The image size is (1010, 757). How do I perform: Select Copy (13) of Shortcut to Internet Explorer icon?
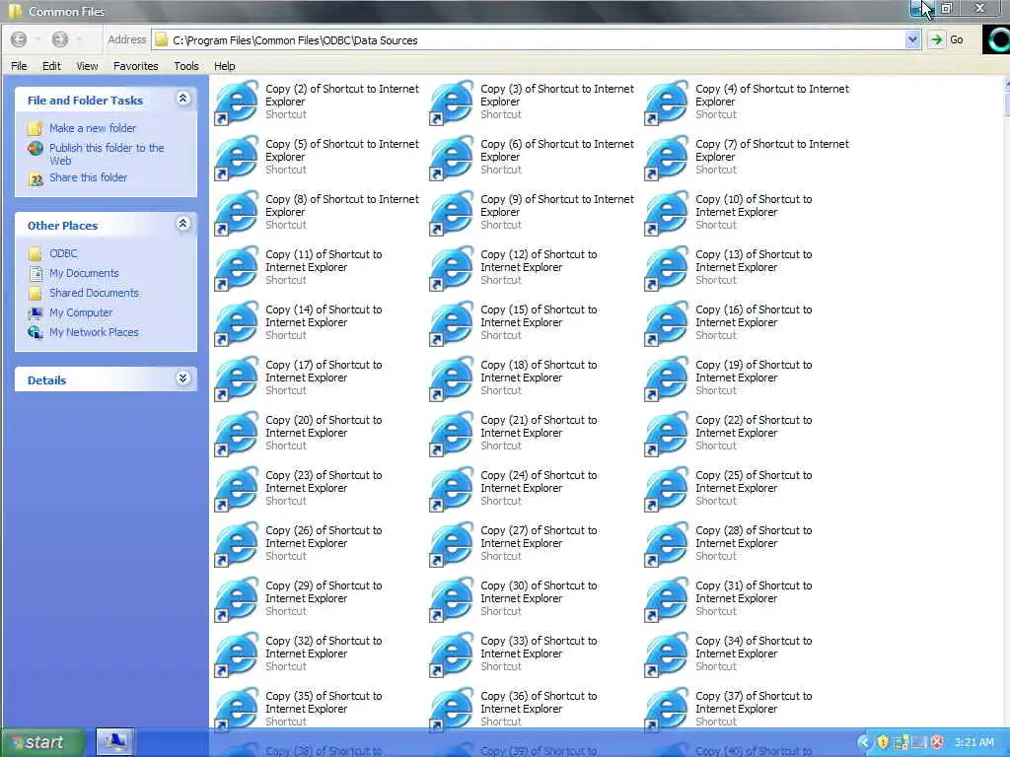click(668, 268)
